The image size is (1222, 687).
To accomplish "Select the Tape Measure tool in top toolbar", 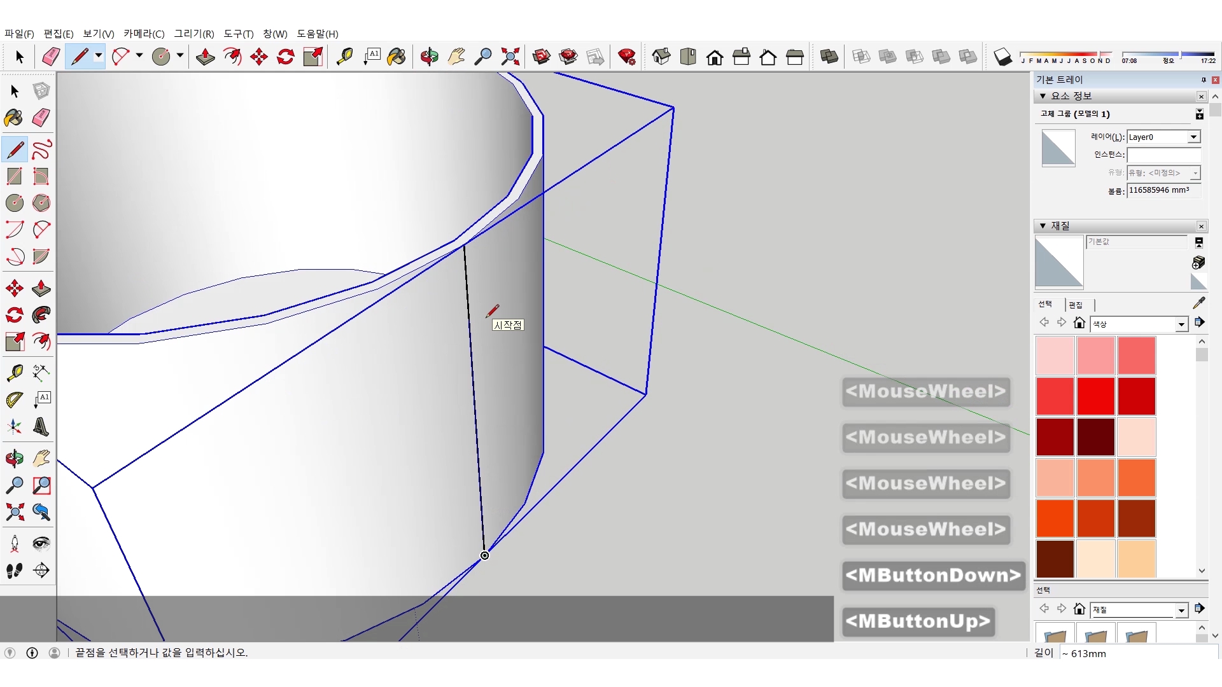I will coord(344,57).
